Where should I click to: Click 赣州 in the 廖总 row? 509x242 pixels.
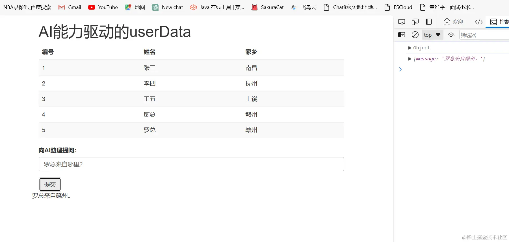click(251, 115)
